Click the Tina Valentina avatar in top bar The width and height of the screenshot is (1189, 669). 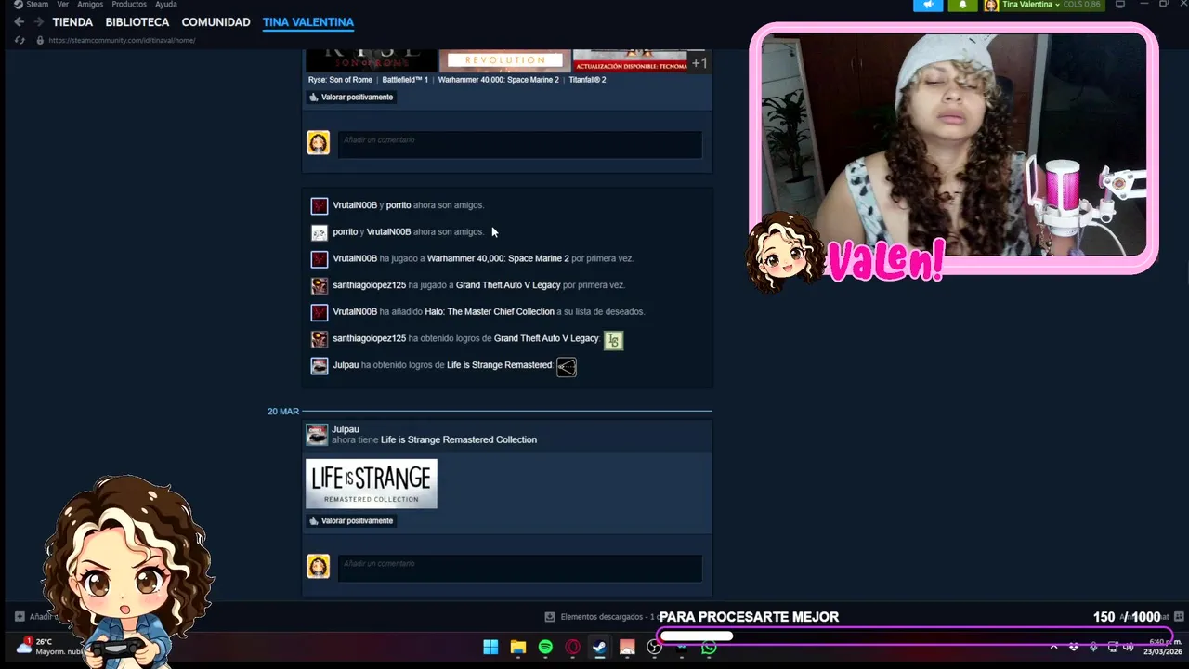[x=991, y=5]
